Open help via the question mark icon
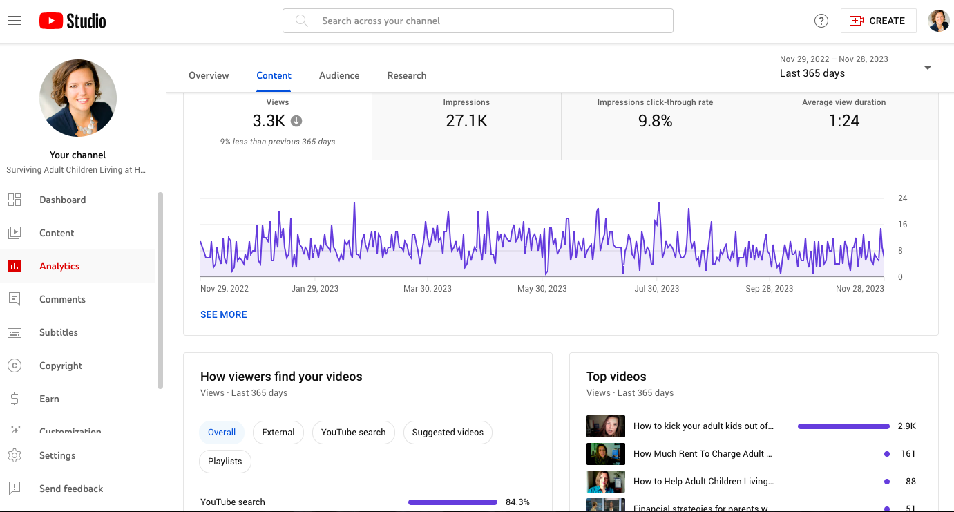This screenshot has height=512, width=954. (821, 21)
